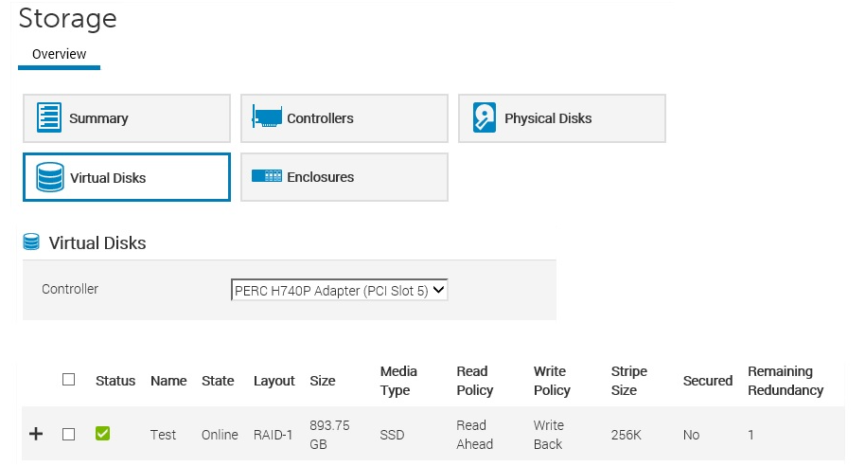Viewport: 865px width, 466px height.
Task: Open the Physical Disks section
Action: click(562, 118)
